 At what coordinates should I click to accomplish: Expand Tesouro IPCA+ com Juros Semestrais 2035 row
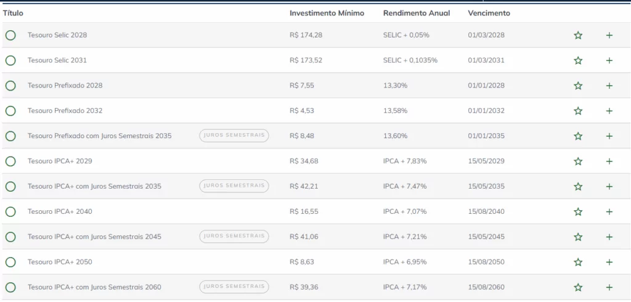609,186
